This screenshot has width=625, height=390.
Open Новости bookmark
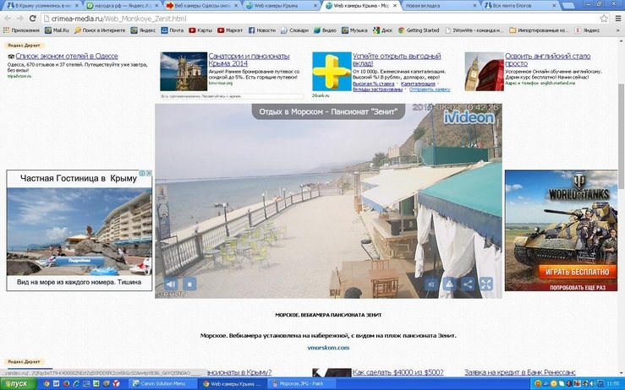(262, 30)
